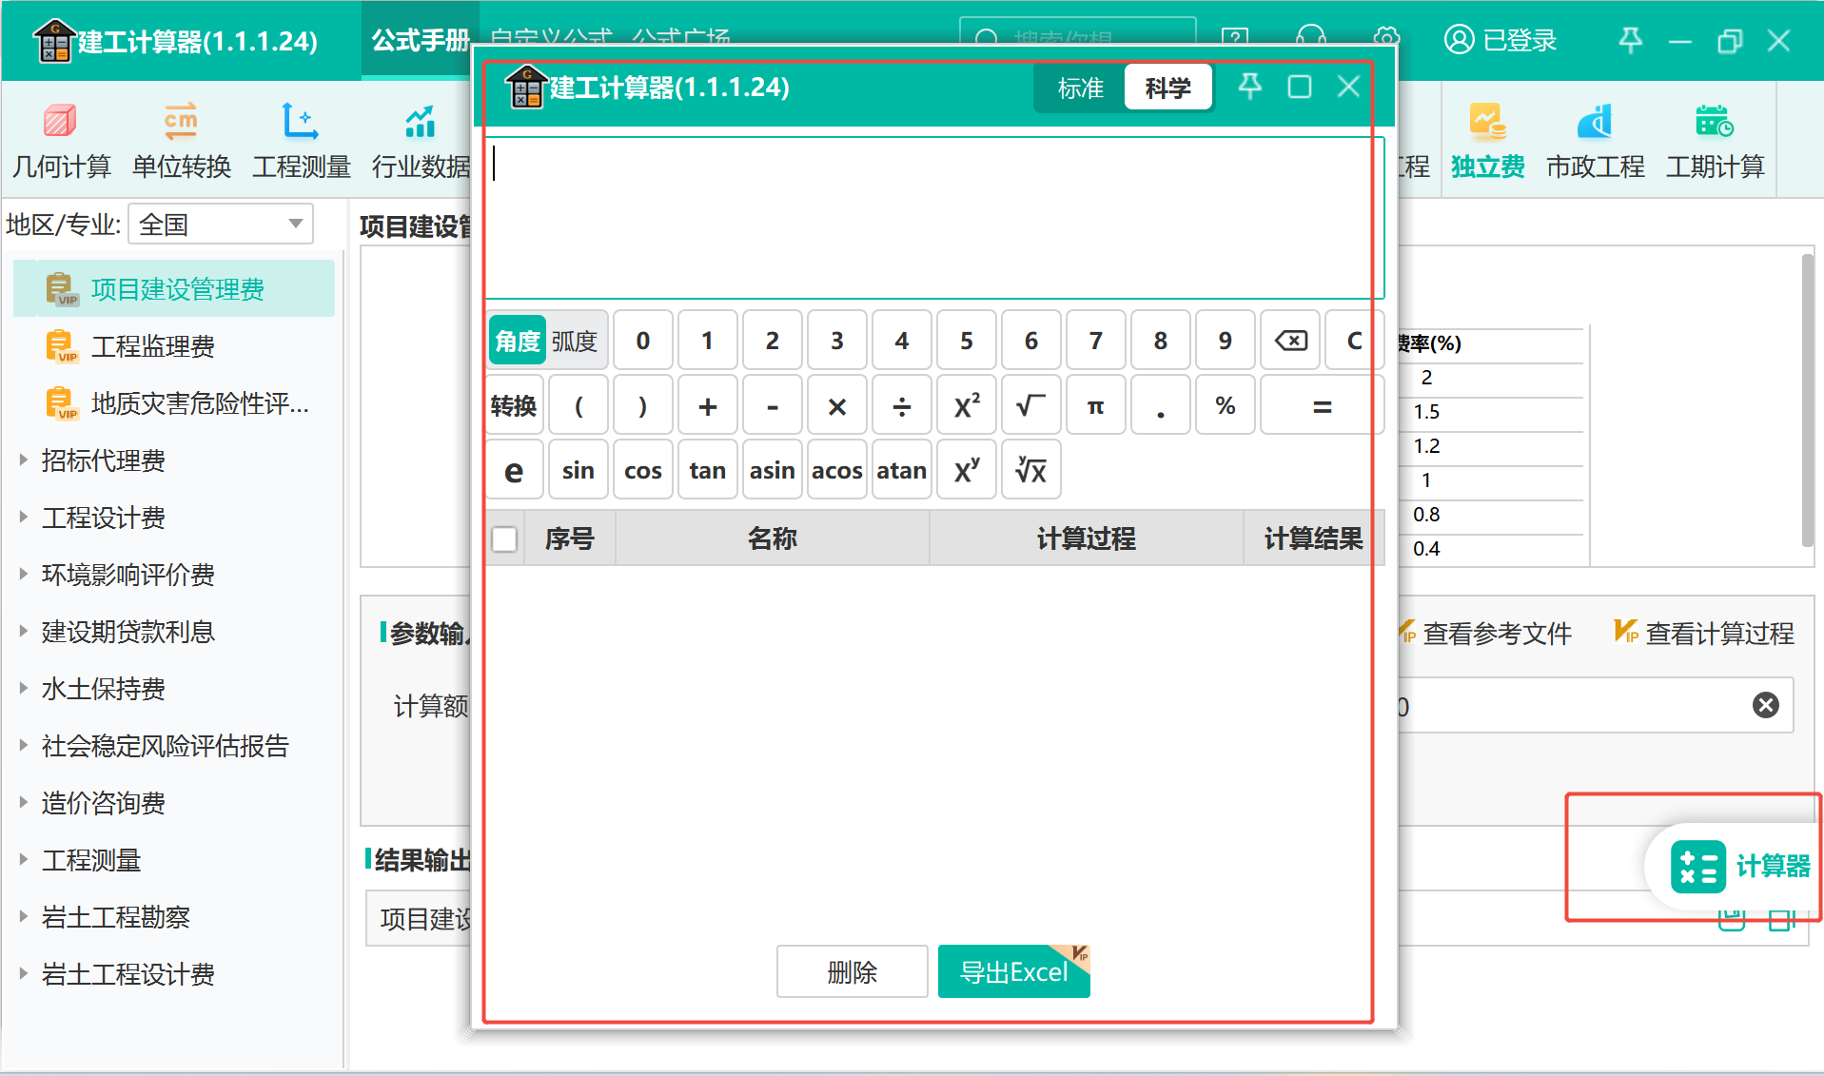The height and width of the screenshot is (1076, 1824).
Task: Open the settings gear in main title bar
Action: [1386, 38]
